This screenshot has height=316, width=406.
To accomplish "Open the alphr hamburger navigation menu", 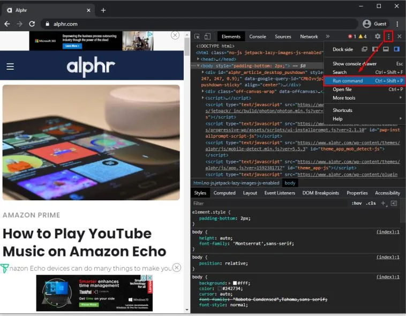I will click(x=10, y=66).
